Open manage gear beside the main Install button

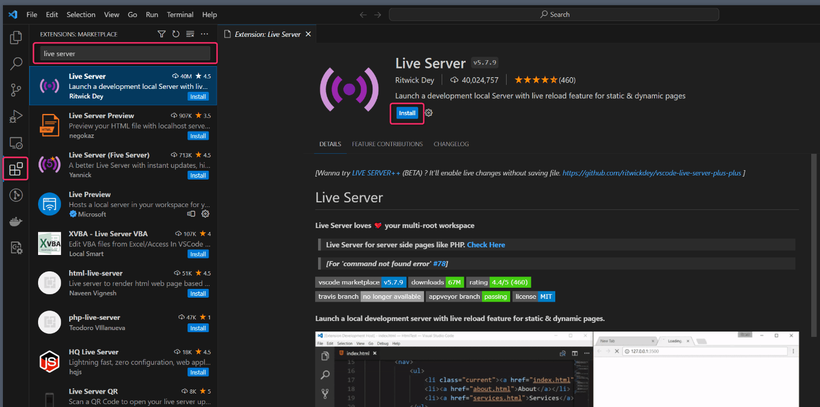(x=429, y=113)
